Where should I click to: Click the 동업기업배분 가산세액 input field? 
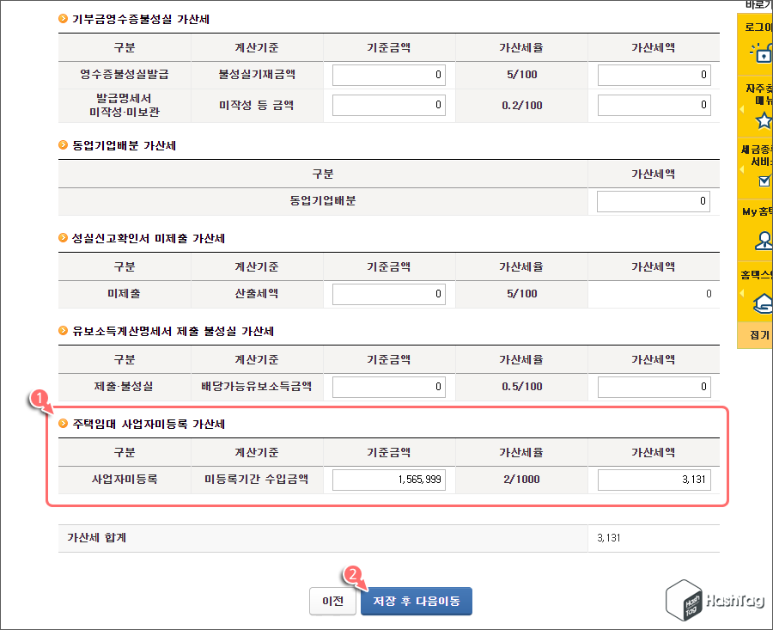pos(654,200)
